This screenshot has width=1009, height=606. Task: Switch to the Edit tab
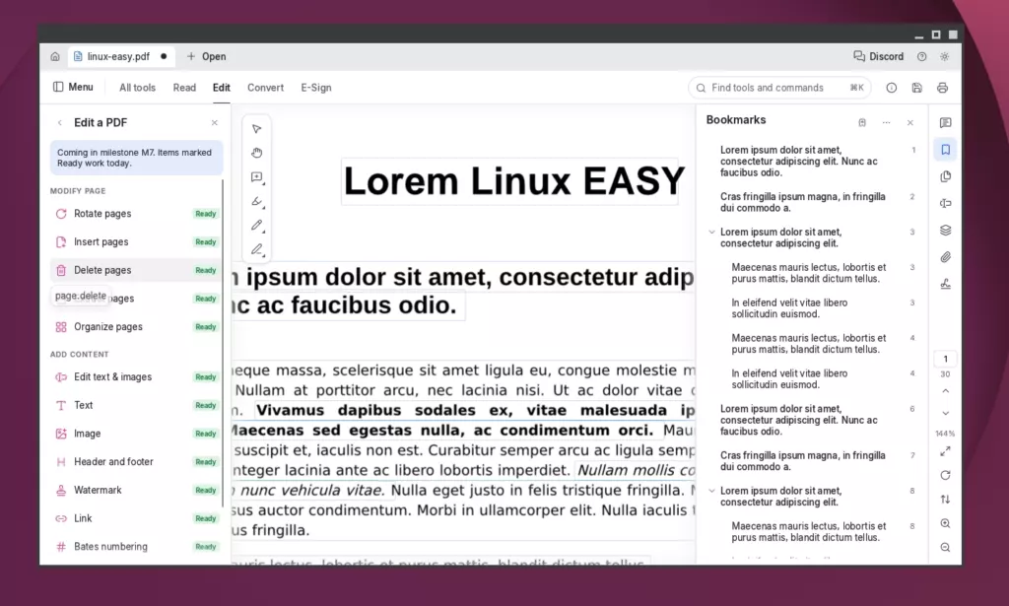pyautogui.click(x=222, y=88)
